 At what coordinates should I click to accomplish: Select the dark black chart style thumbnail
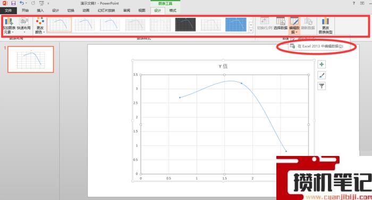tap(185, 24)
